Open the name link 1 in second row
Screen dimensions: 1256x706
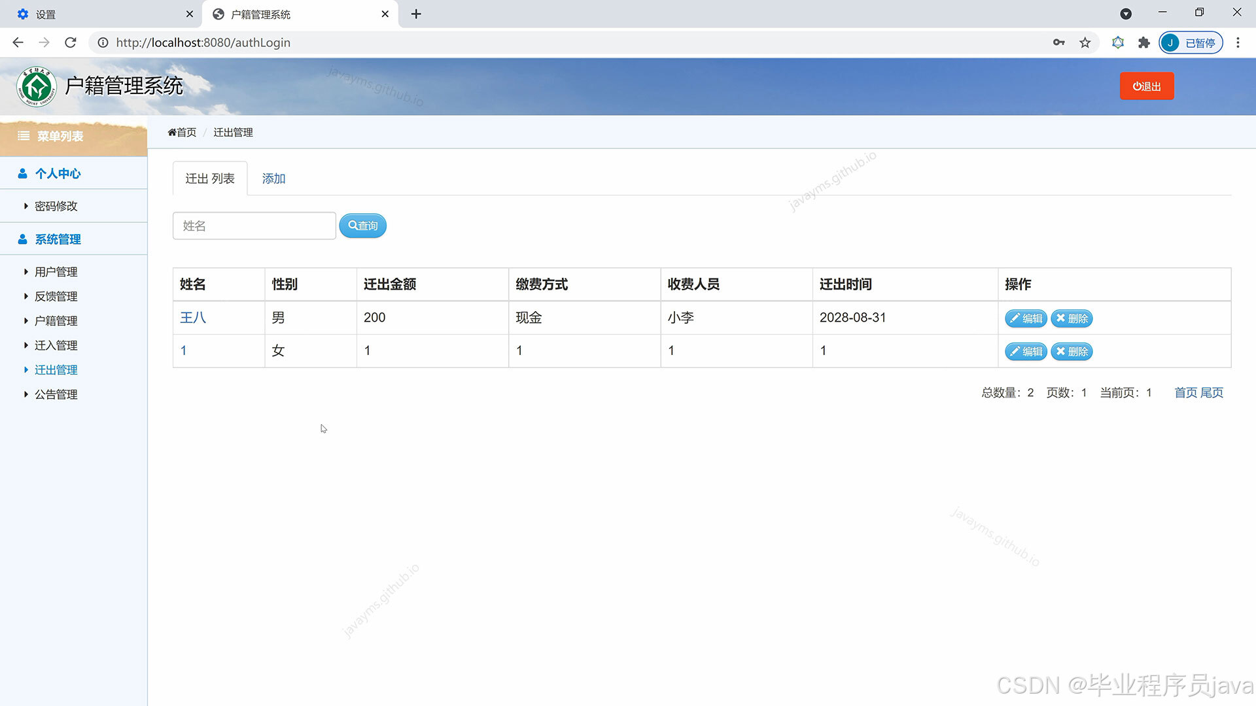tap(183, 351)
